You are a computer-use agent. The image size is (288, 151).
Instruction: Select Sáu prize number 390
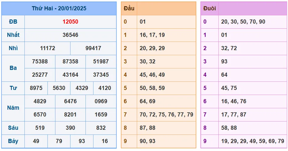pos(70,128)
